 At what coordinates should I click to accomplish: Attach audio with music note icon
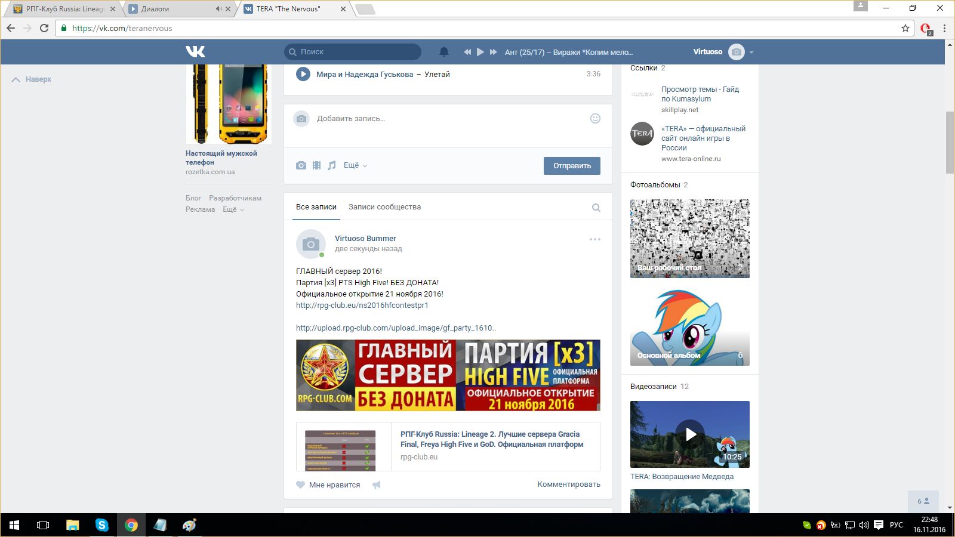pos(332,165)
